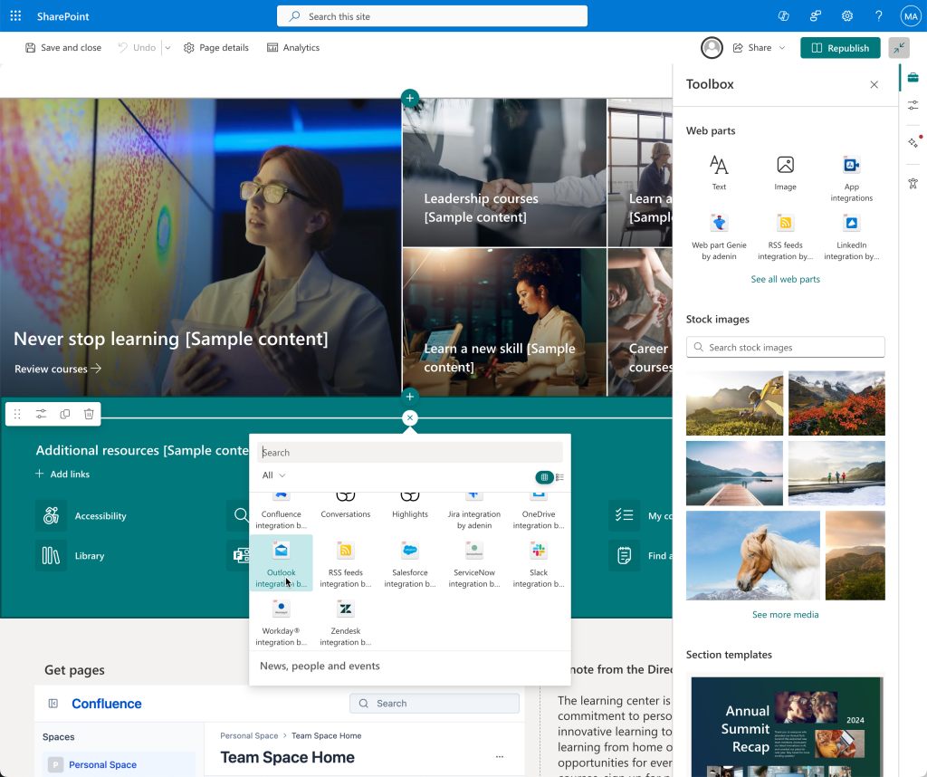The width and height of the screenshot is (927, 777).
Task: Expand the Share options chevron
Action: pyautogui.click(x=782, y=48)
